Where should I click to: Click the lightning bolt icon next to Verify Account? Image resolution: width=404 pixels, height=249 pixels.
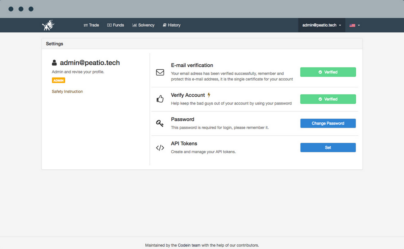pos(209,95)
